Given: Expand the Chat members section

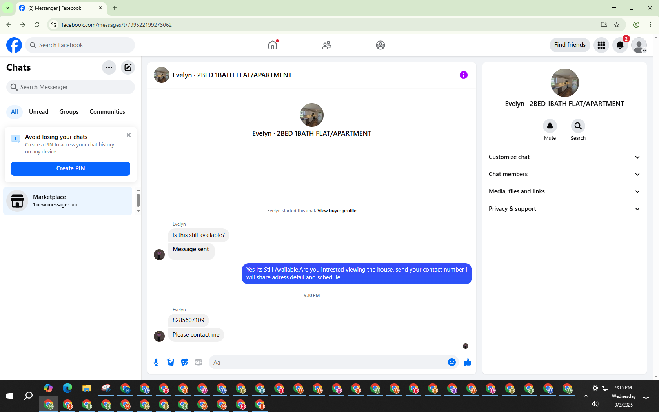Looking at the screenshot, I should click(x=564, y=174).
